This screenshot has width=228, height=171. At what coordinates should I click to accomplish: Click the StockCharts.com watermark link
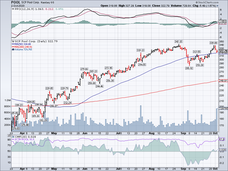coord(207,2)
